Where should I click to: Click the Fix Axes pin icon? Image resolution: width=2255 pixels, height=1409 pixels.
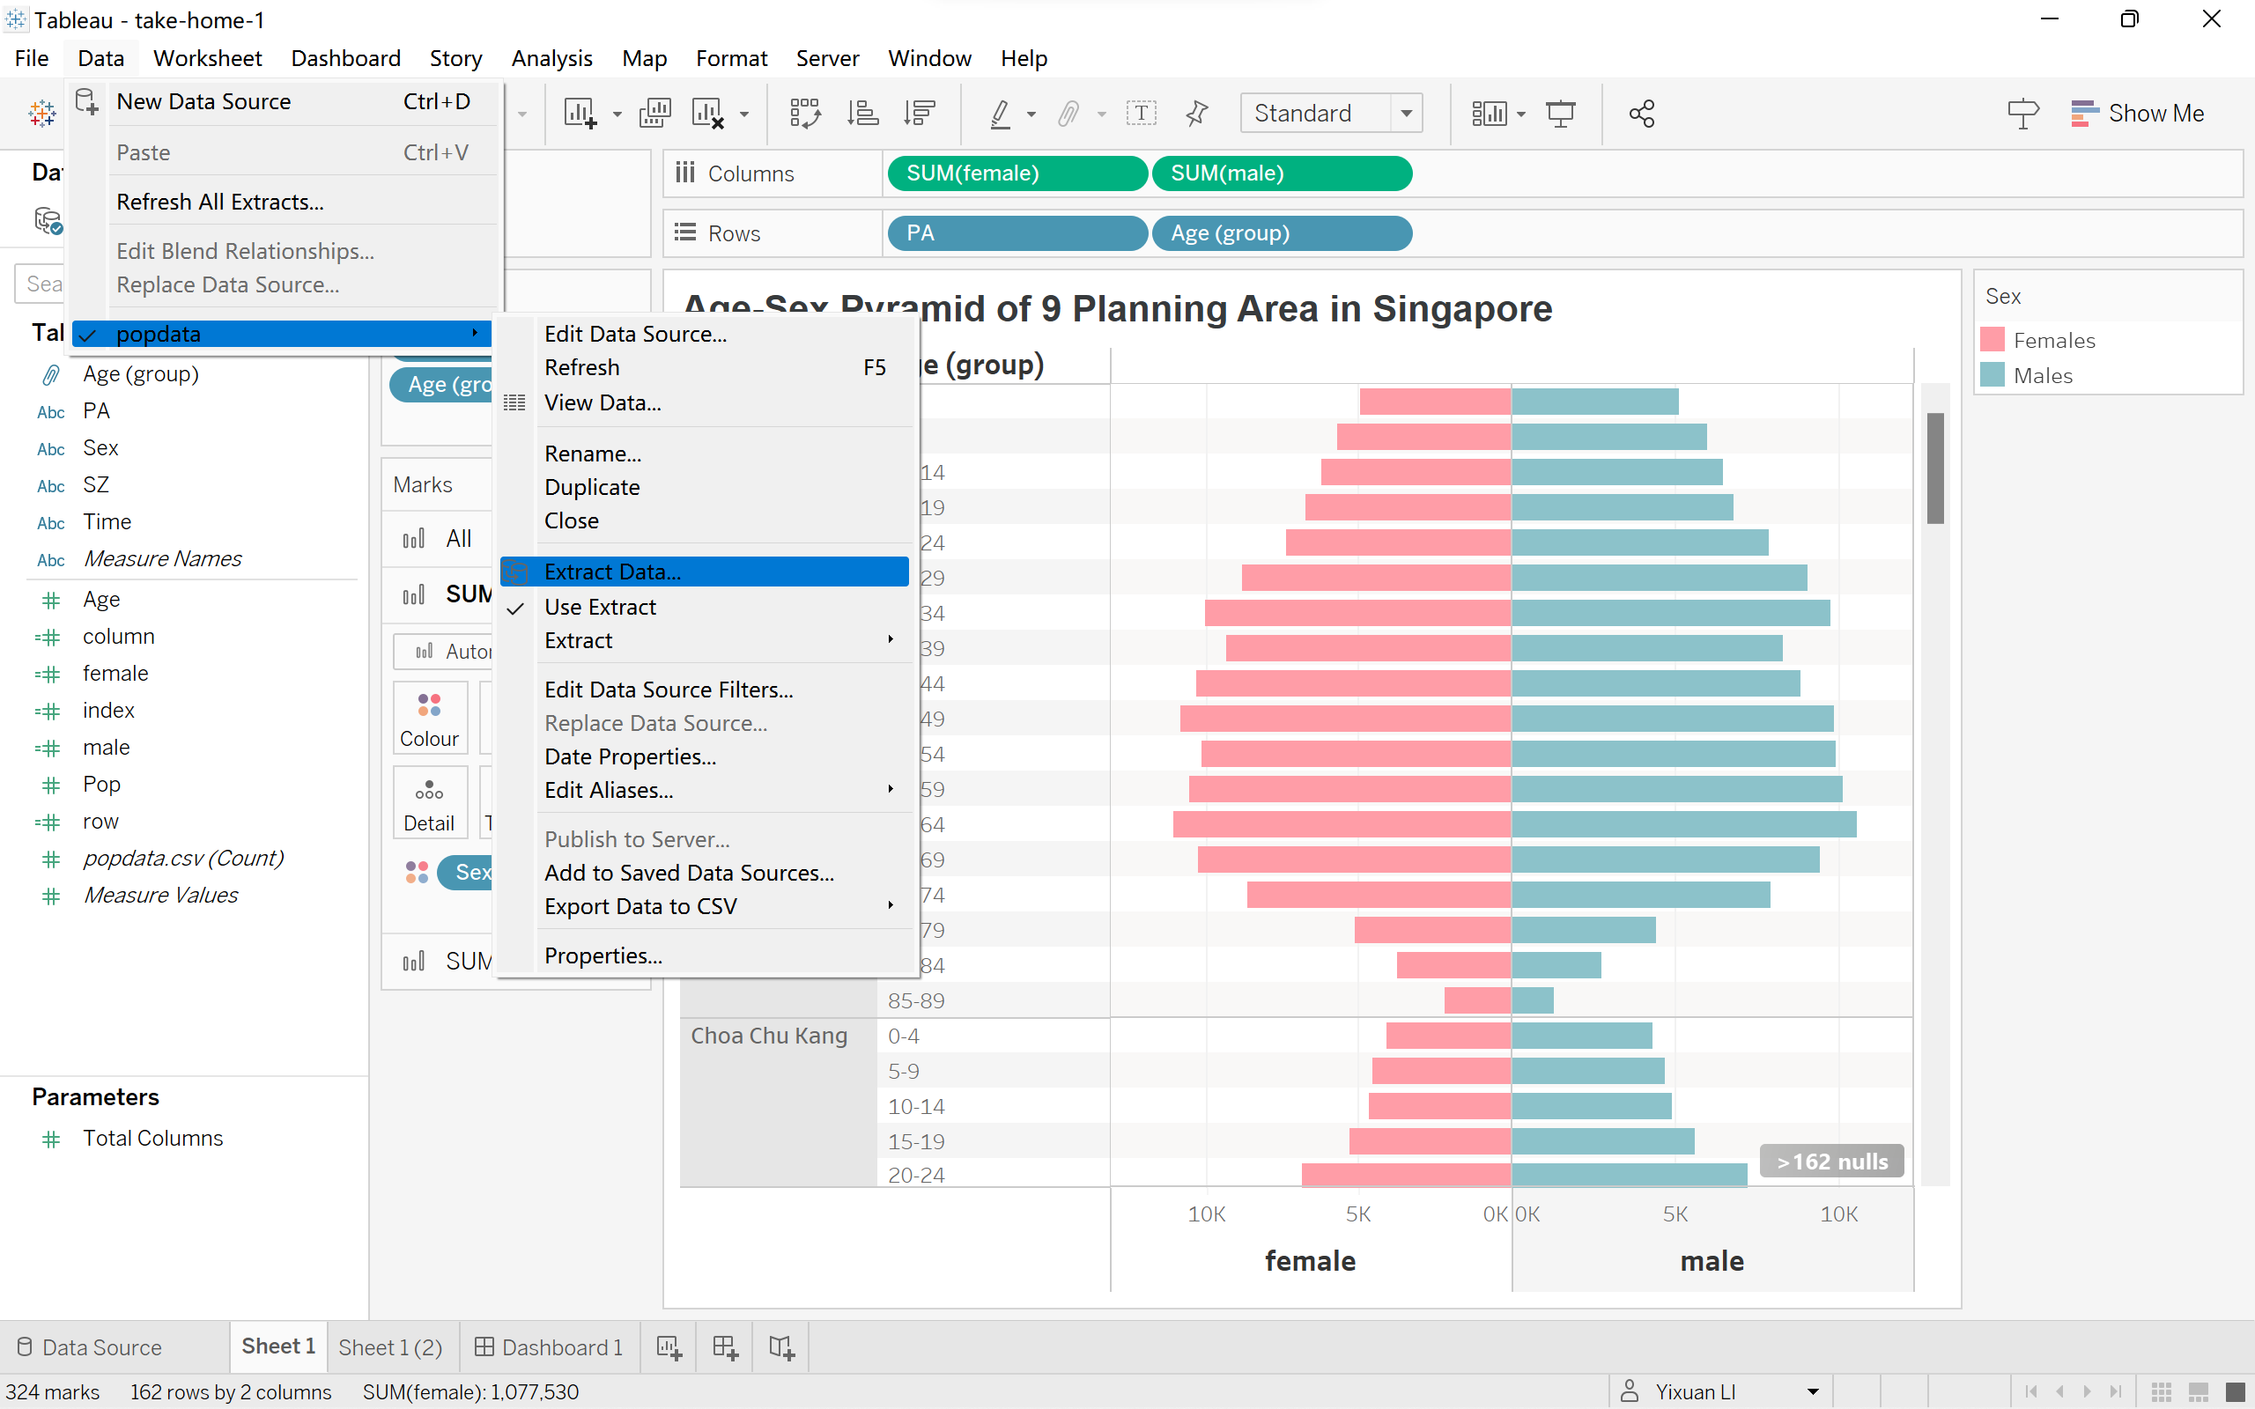pyautogui.click(x=1196, y=114)
